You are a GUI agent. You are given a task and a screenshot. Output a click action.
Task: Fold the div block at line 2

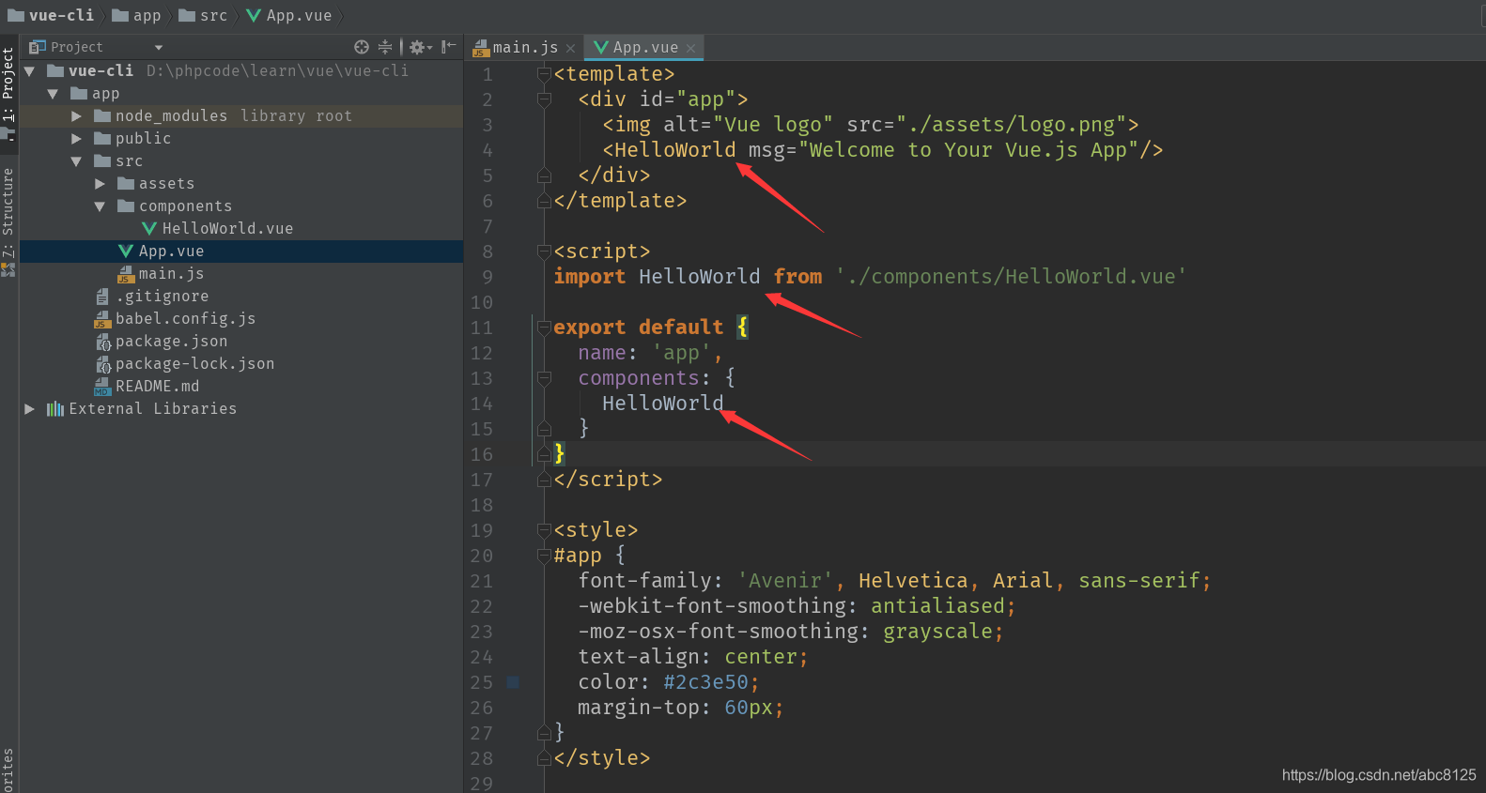click(x=544, y=99)
